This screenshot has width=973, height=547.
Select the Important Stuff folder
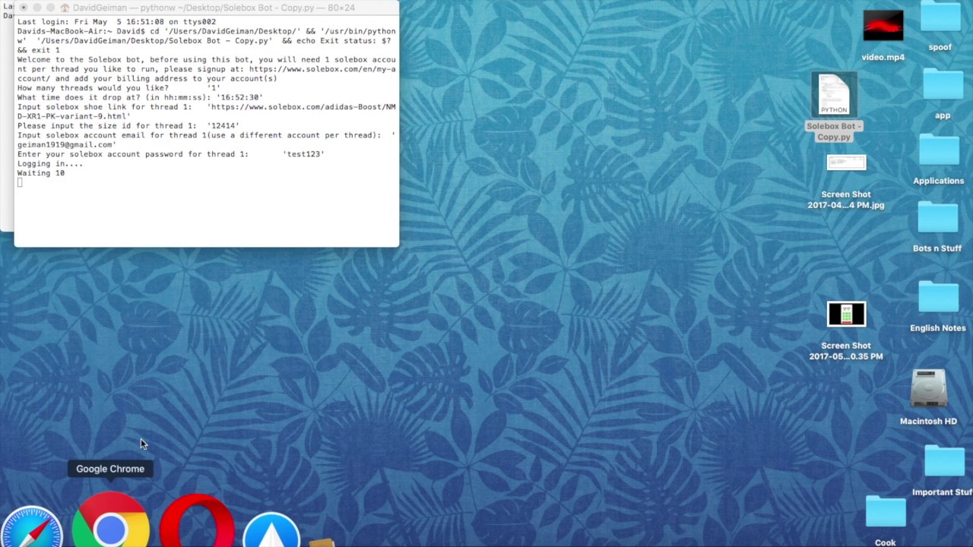[944, 462]
